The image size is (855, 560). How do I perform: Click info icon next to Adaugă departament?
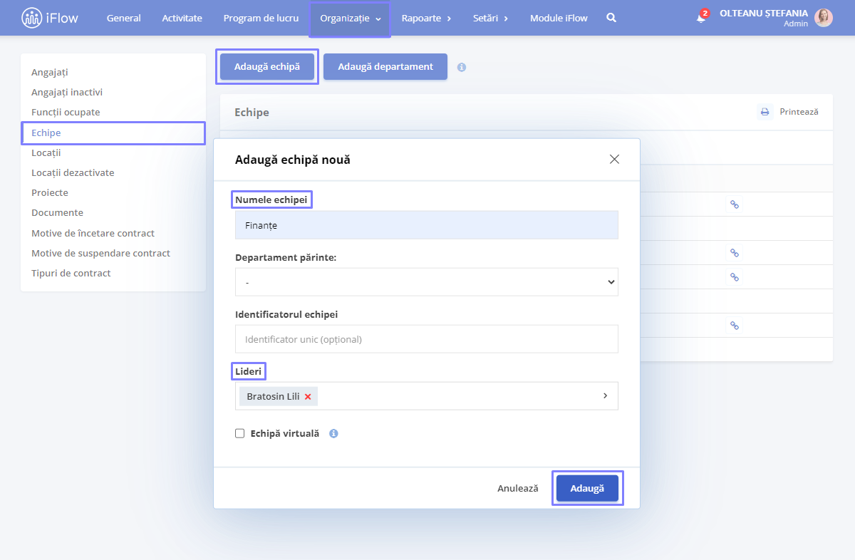point(462,67)
